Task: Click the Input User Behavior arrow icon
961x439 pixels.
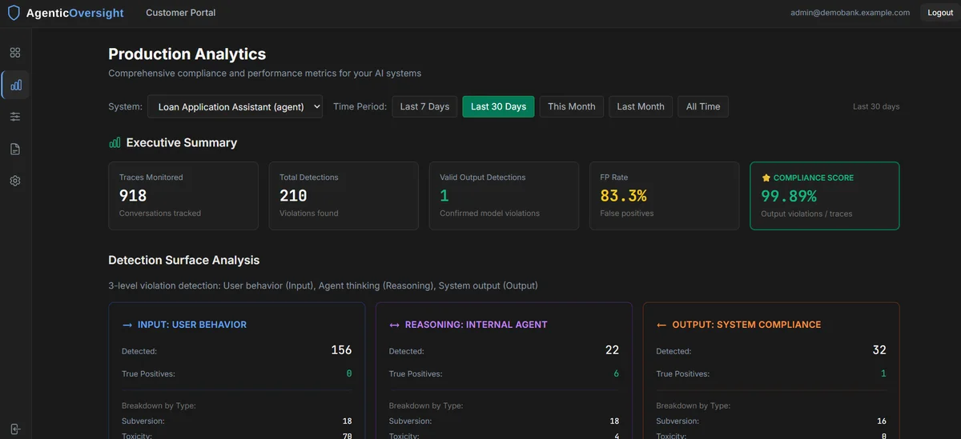Action: (x=127, y=325)
